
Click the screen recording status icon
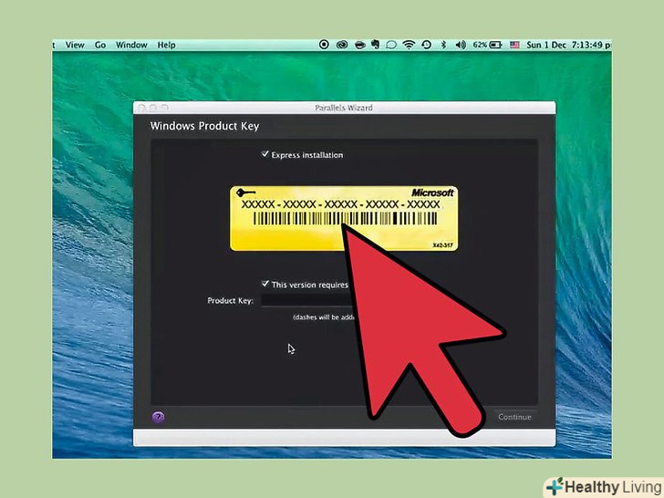(x=324, y=45)
